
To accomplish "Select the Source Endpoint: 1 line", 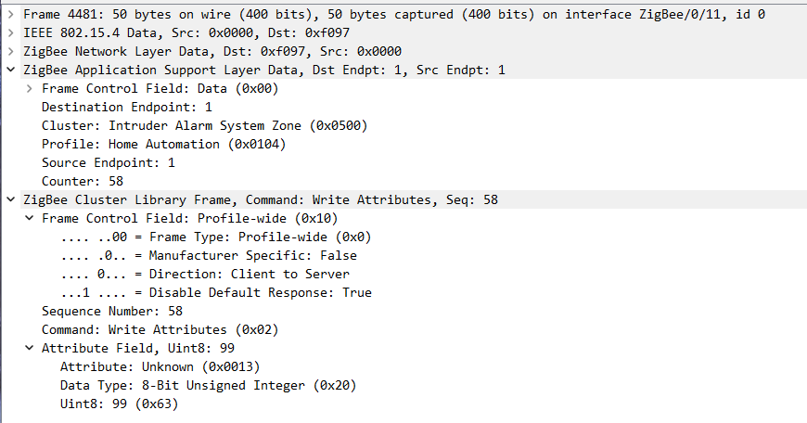I will pyautogui.click(x=108, y=163).
